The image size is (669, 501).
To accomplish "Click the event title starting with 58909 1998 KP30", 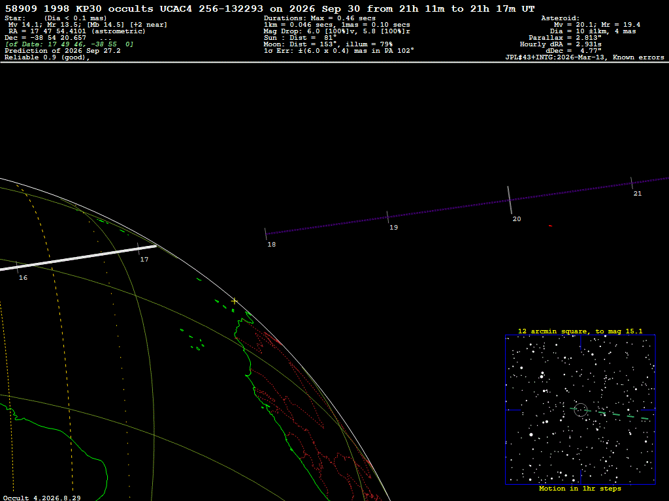I will point(270,8).
